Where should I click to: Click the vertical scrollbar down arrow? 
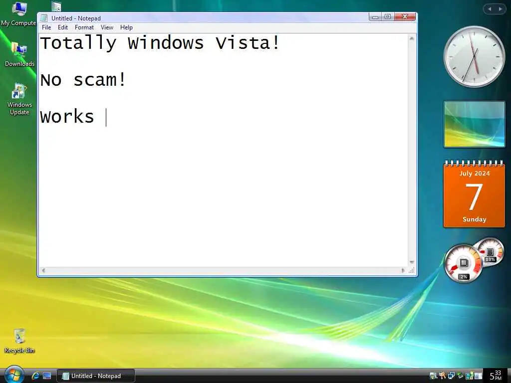412,262
